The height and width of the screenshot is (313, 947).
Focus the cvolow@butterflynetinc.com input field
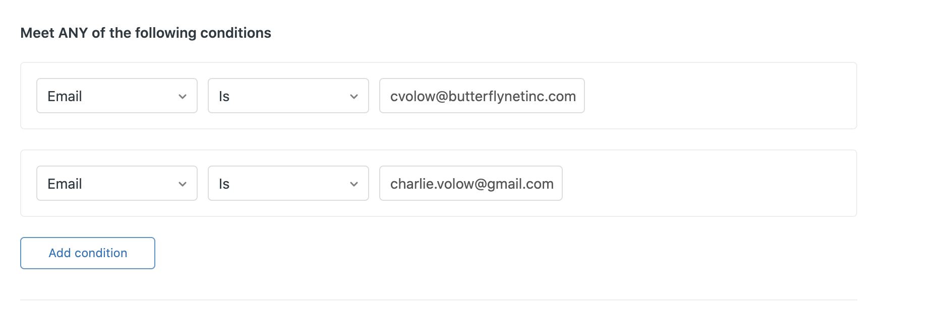pos(482,96)
